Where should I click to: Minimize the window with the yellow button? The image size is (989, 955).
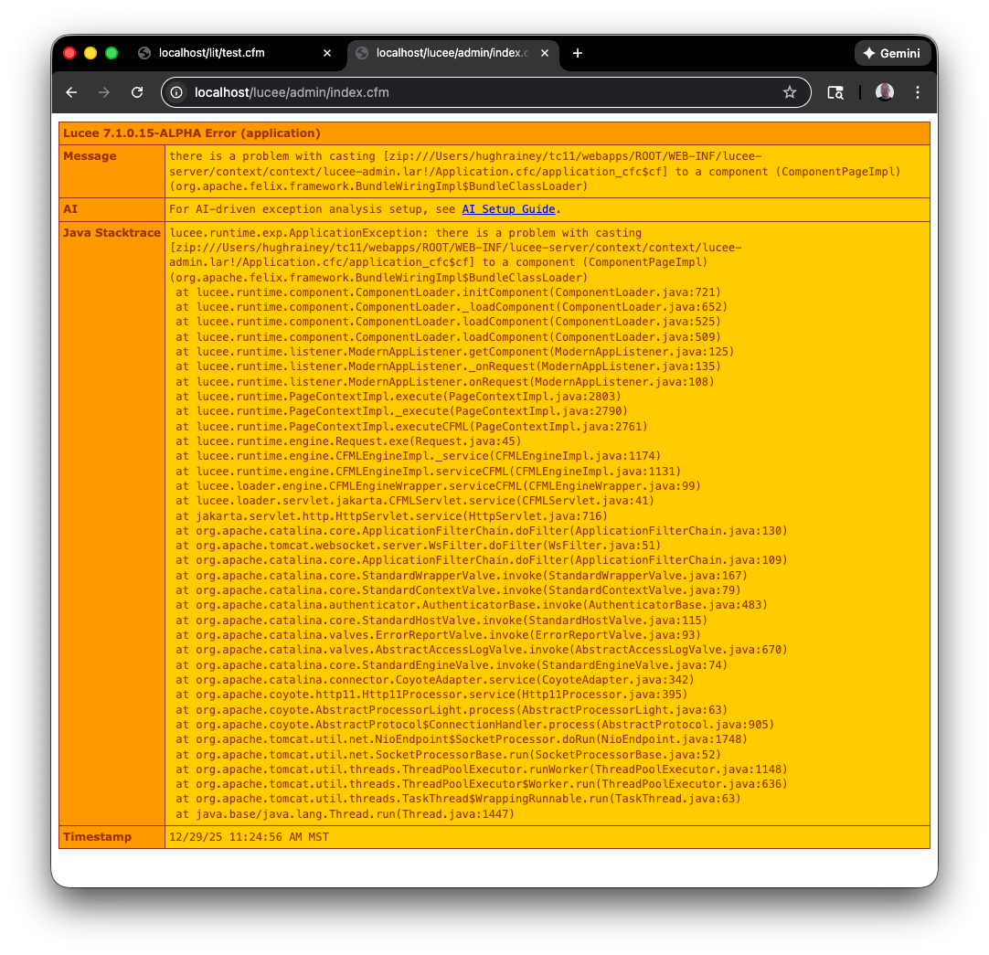coord(90,53)
